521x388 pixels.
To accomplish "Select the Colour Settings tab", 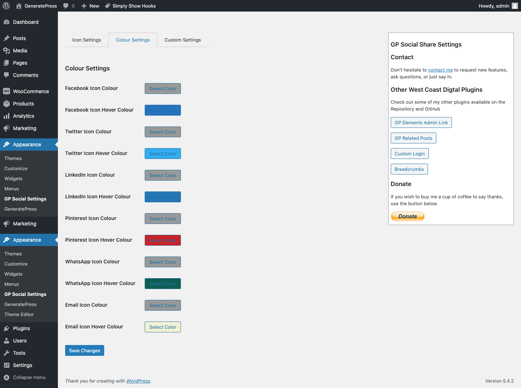I will (x=133, y=40).
